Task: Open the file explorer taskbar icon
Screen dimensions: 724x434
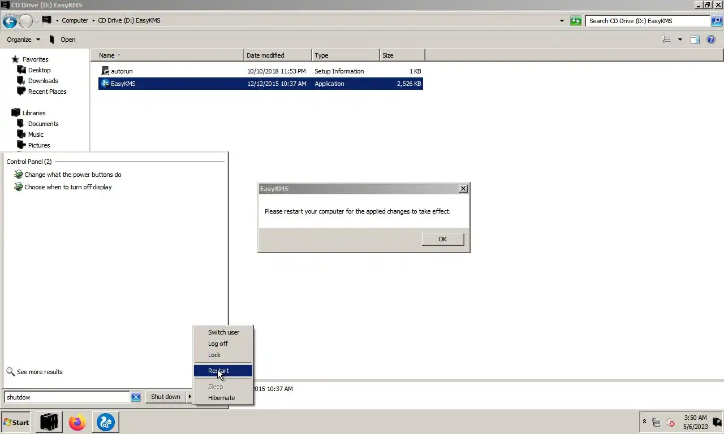Action: point(49,422)
